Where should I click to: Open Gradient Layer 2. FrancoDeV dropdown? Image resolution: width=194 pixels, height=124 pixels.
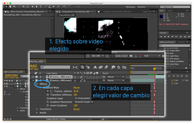pos(84,98)
